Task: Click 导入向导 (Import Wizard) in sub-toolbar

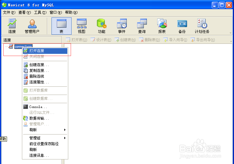Action: 175,40
